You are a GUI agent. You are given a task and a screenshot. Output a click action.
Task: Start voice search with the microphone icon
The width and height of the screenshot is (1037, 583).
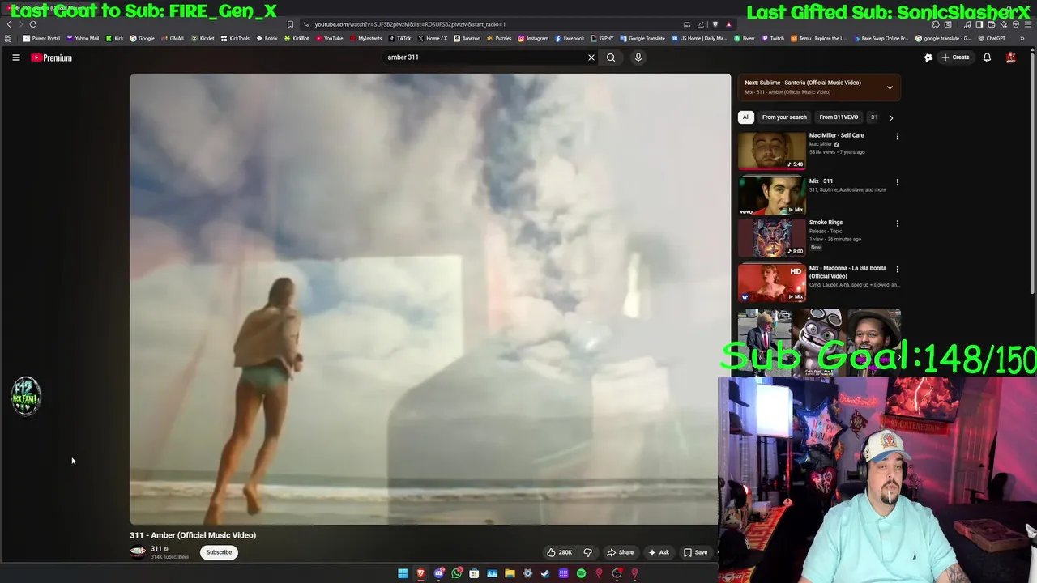coord(638,57)
